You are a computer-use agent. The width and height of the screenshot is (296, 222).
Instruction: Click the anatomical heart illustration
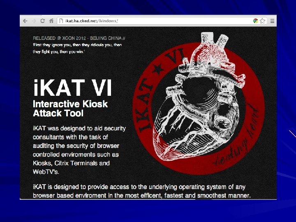pyautogui.click(x=199, y=96)
